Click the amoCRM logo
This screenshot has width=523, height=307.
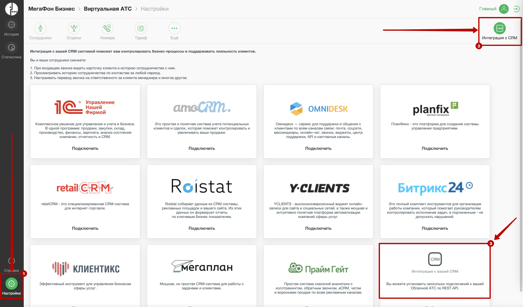tap(202, 107)
